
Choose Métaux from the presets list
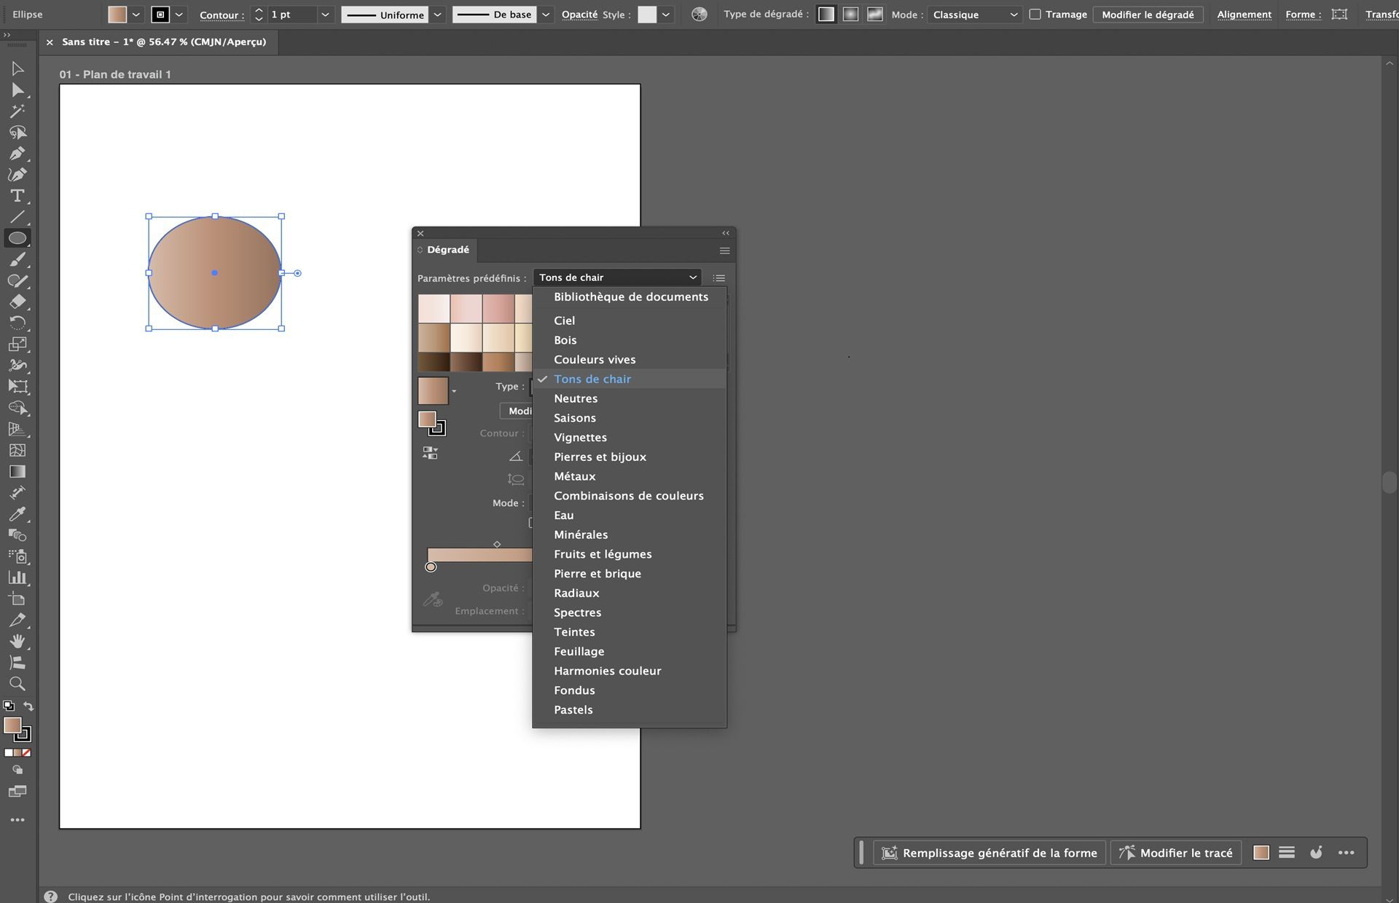click(574, 476)
